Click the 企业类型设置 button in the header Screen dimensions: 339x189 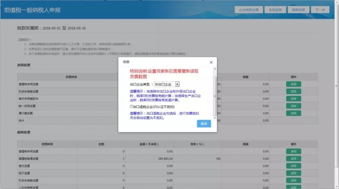249,10
